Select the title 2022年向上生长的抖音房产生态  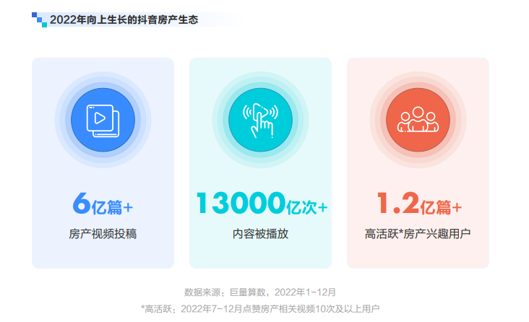[x=124, y=20]
